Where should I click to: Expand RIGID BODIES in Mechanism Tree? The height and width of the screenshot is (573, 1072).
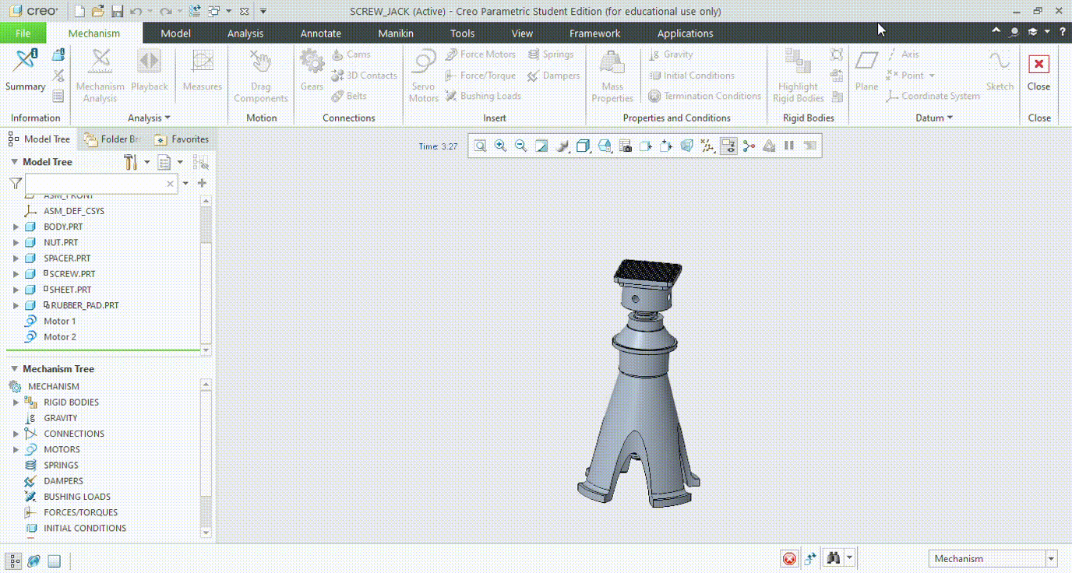16,403
